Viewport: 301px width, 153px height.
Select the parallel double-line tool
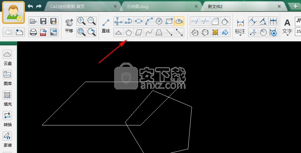(x=139, y=21)
